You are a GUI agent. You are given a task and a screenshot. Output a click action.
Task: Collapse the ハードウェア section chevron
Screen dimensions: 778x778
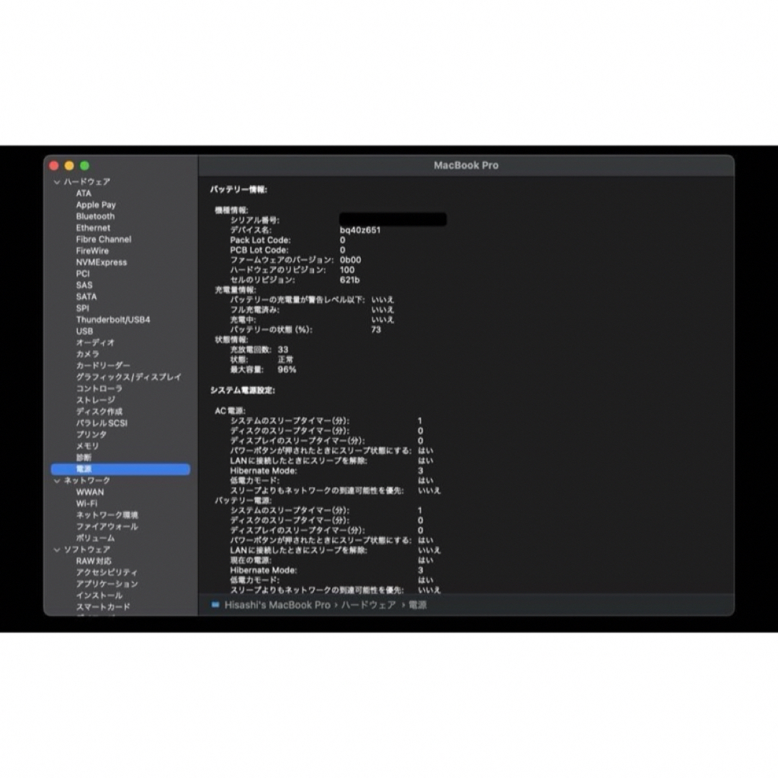[57, 182]
